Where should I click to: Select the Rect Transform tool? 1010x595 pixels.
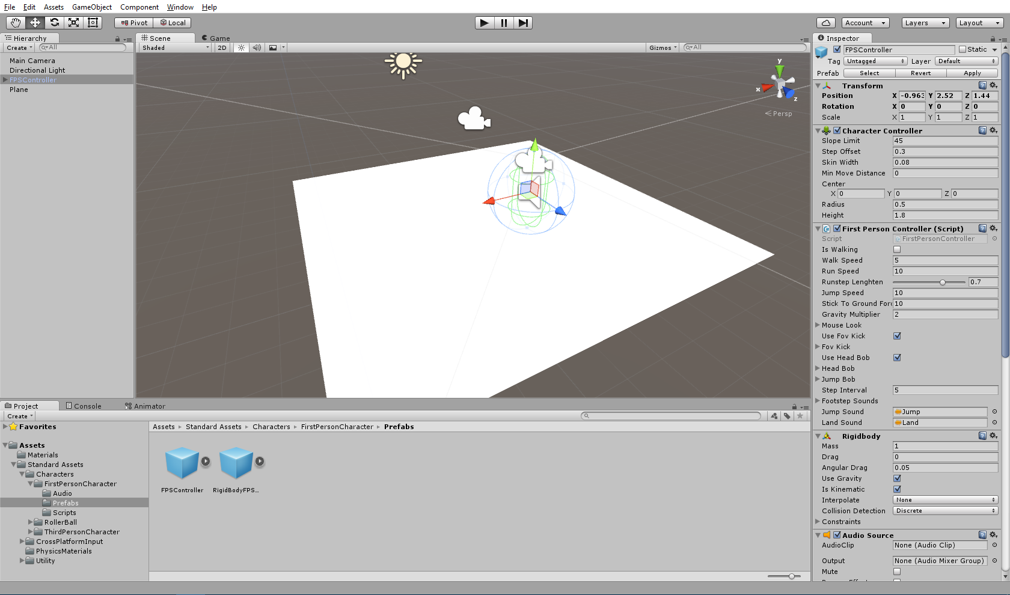(x=93, y=23)
